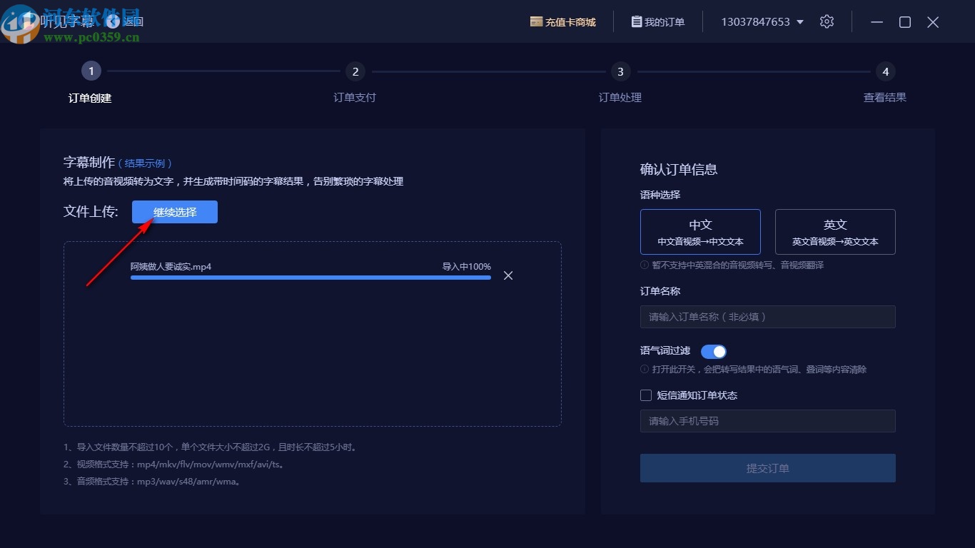The image size is (975, 548).
Task: Click the 订单名称 input field
Action: pos(768,317)
